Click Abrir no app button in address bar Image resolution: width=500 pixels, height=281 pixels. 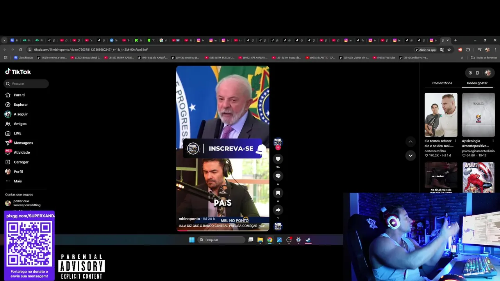pos(425,50)
